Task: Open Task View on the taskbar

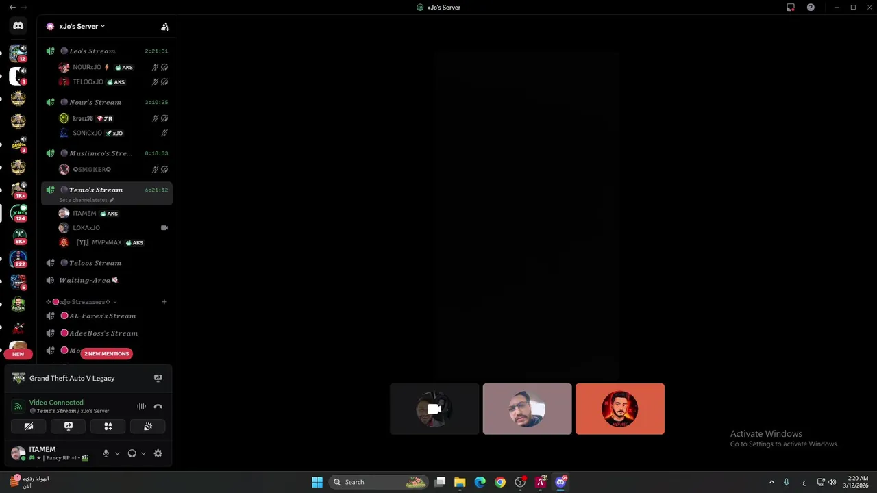Action: pyautogui.click(x=440, y=482)
